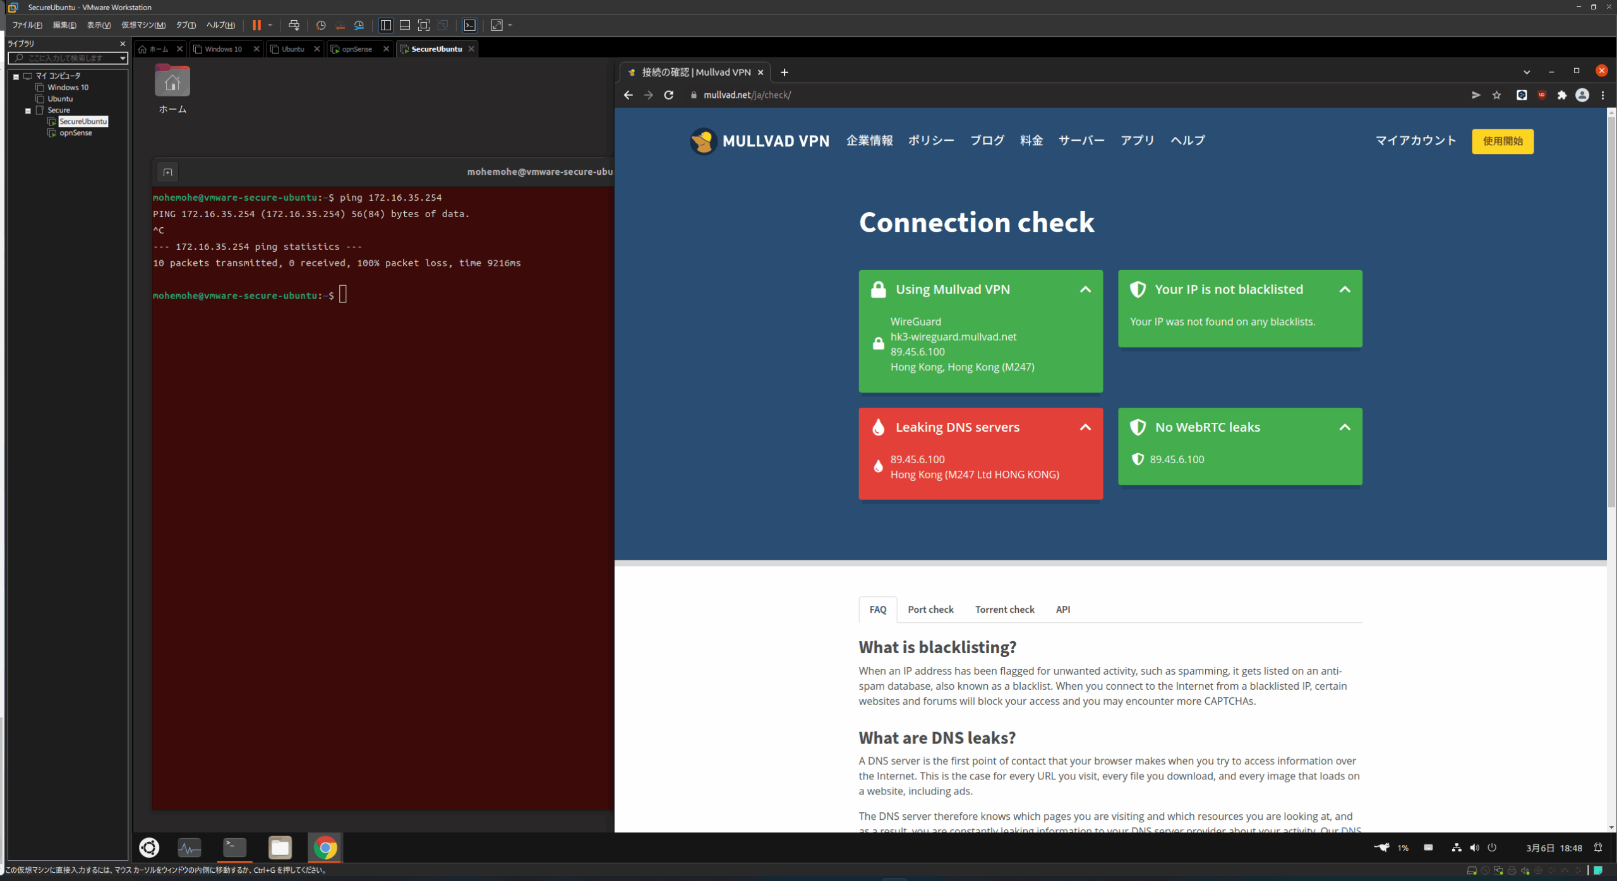Go back in Chrome
Image resolution: width=1617 pixels, height=881 pixels.
[628, 95]
